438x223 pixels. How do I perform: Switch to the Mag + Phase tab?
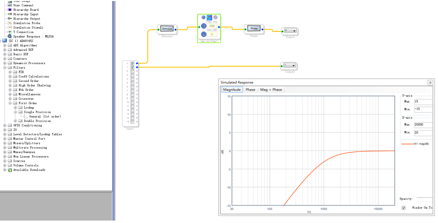(x=271, y=90)
